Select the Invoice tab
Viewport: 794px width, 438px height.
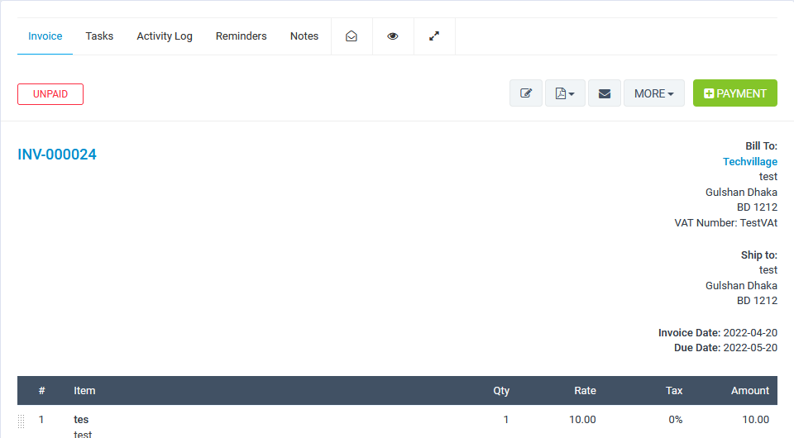[45, 36]
